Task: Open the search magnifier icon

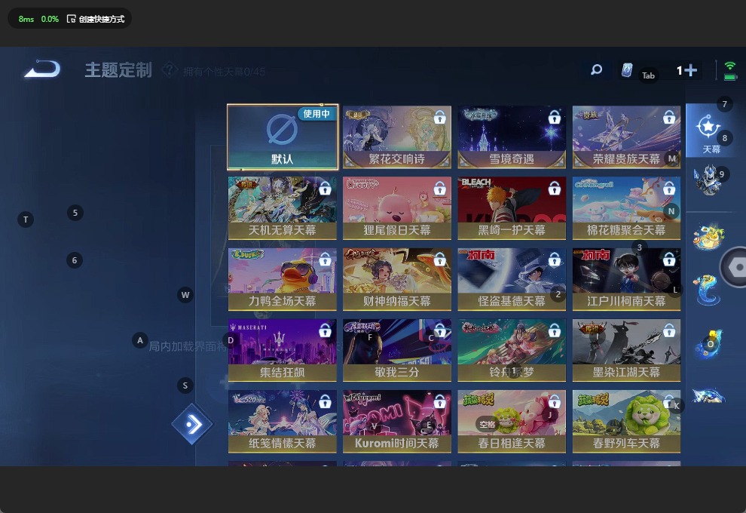Action: (x=596, y=70)
